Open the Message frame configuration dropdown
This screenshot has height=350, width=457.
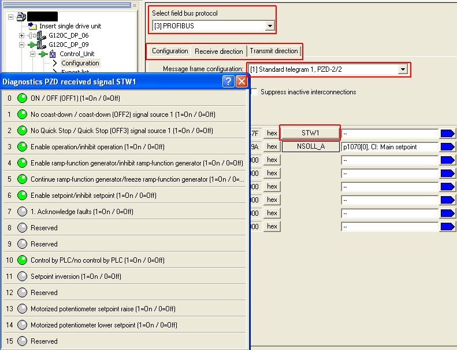[x=403, y=69]
